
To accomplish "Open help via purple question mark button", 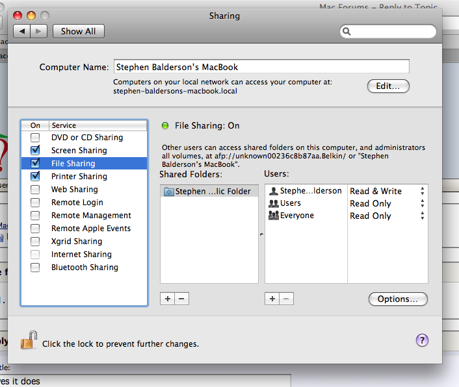I will [x=422, y=340].
